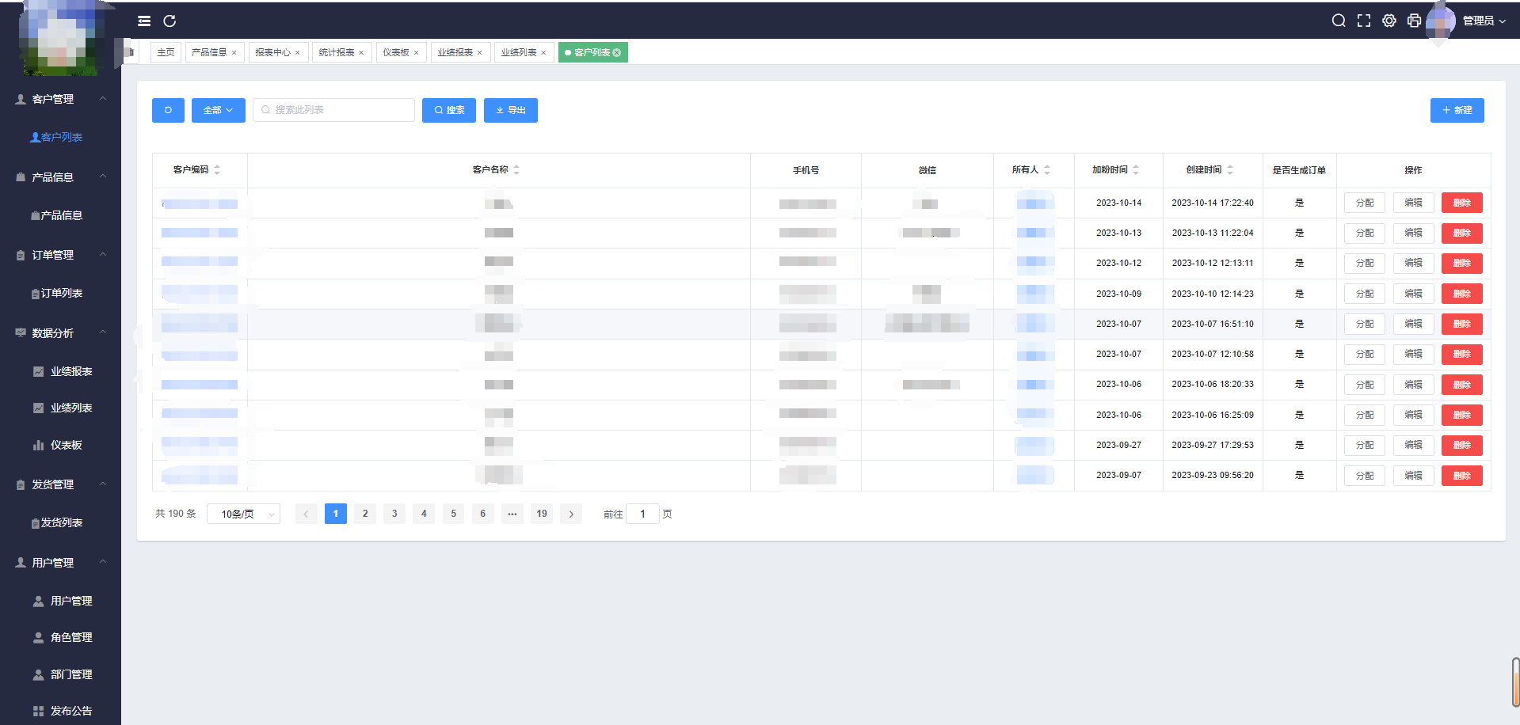This screenshot has width=1520, height=725.
Task: Go to page 19
Action: pyautogui.click(x=542, y=514)
